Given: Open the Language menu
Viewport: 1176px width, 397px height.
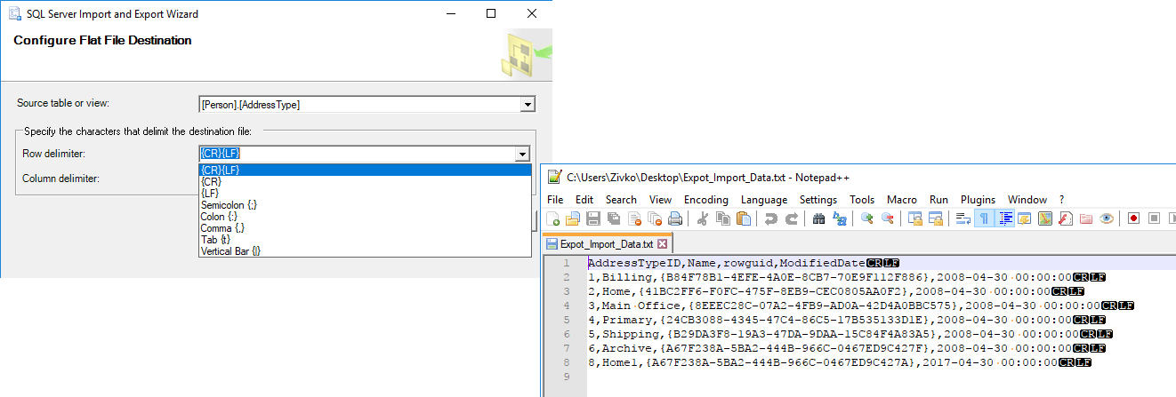Looking at the screenshot, I should 764,200.
